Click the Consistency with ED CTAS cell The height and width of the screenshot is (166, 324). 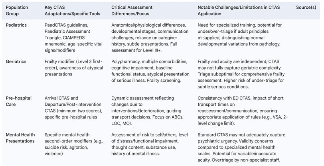click(x=243, y=111)
